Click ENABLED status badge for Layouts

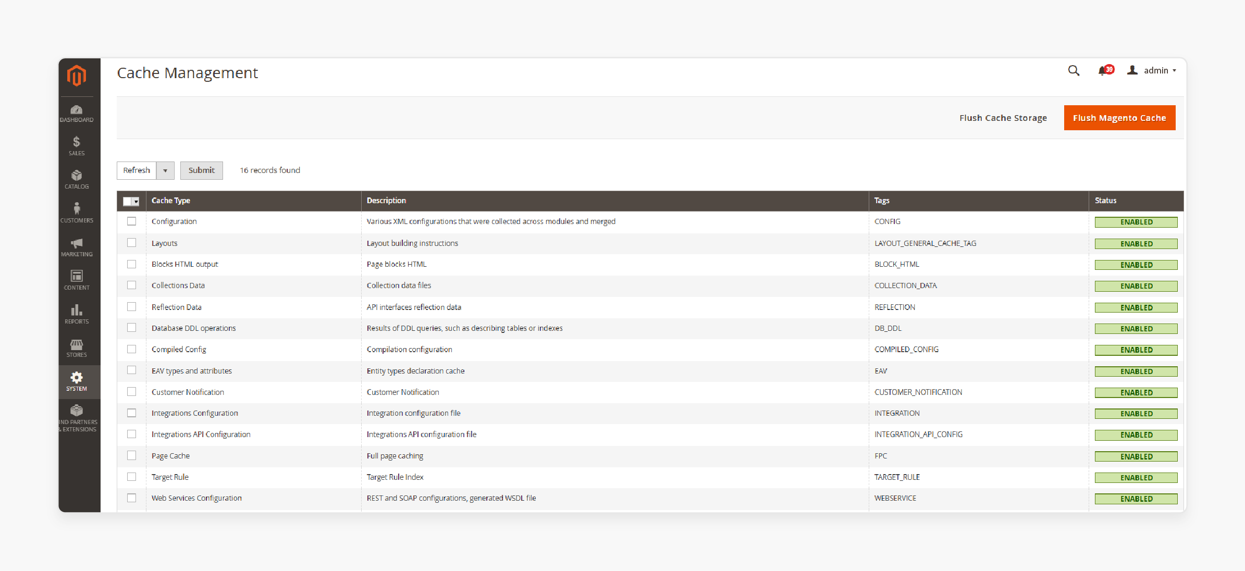click(1136, 244)
